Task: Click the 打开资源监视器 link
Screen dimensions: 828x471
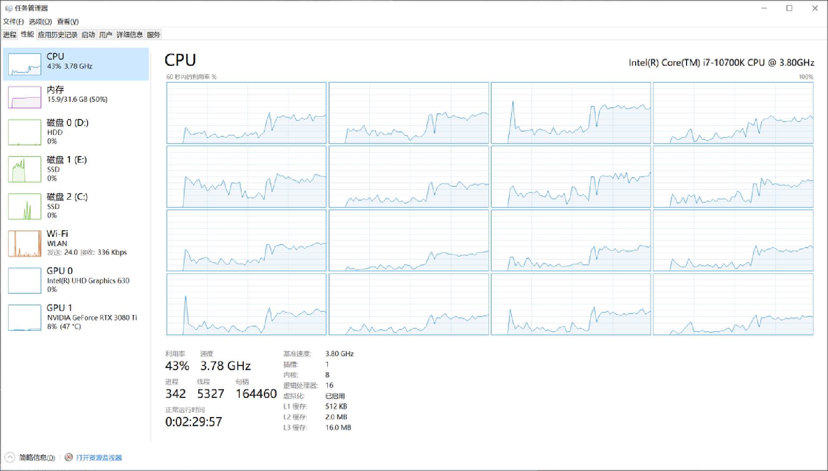Action: point(99,458)
